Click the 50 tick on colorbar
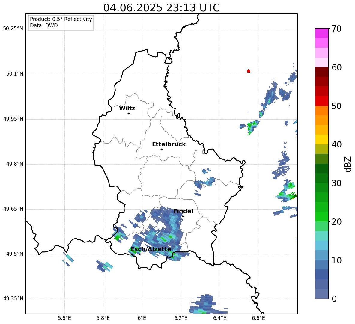The width and height of the screenshot is (355, 324). [x=336, y=106]
